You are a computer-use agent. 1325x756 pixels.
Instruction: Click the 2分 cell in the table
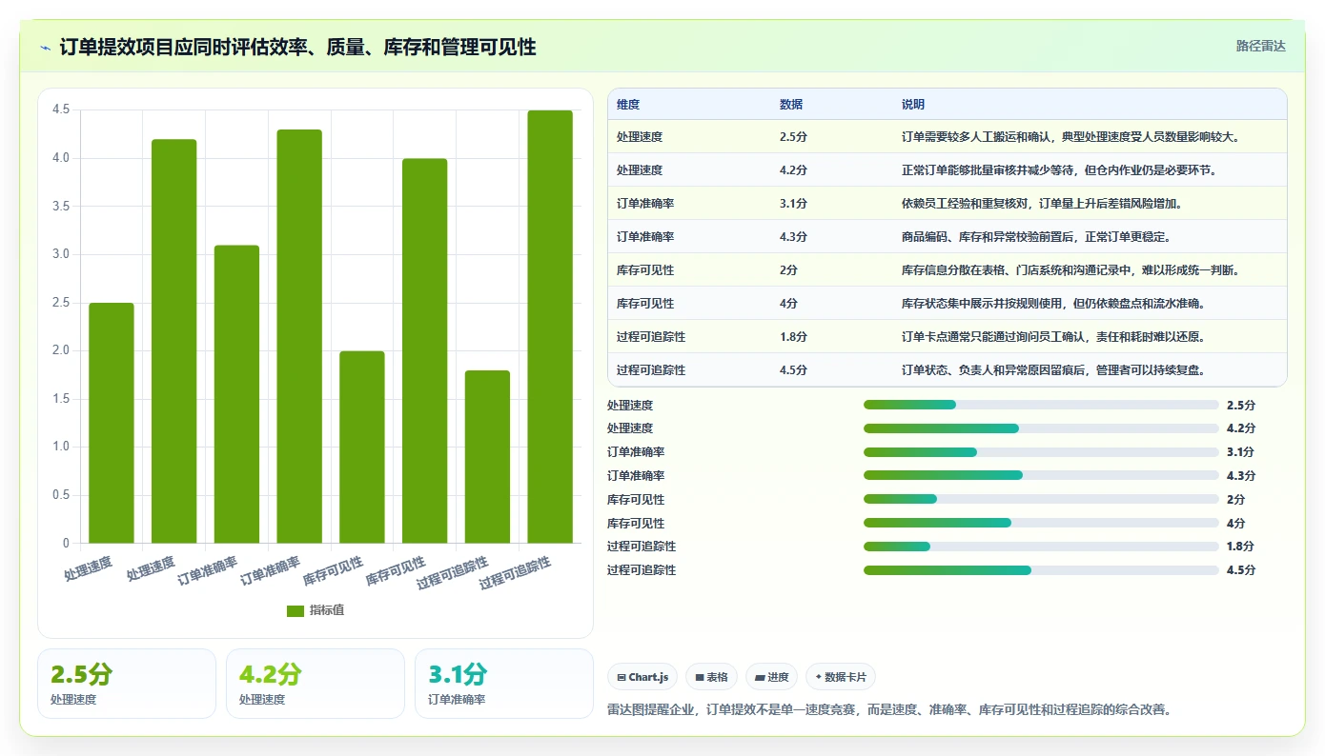(788, 270)
